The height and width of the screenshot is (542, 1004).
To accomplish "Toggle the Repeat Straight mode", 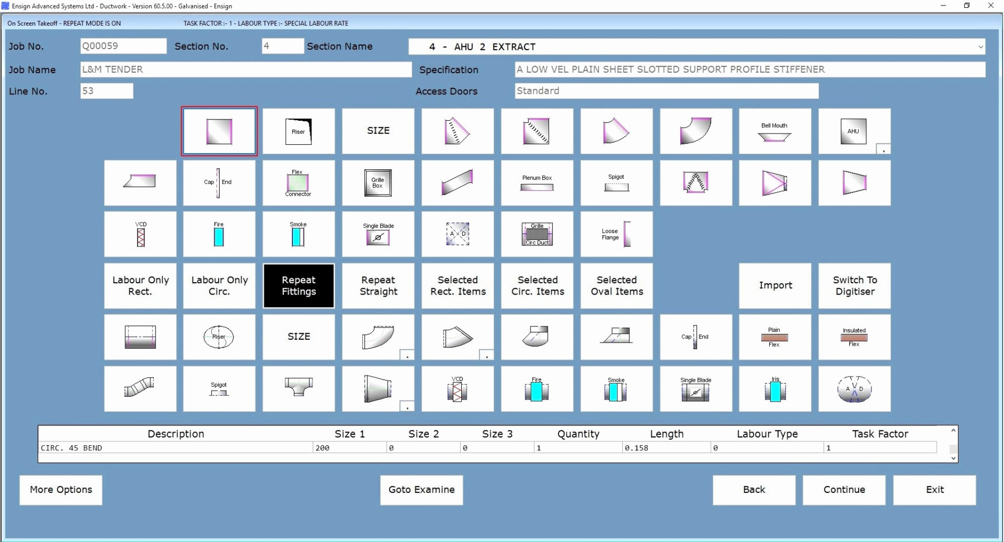I will tap(378, 286).
